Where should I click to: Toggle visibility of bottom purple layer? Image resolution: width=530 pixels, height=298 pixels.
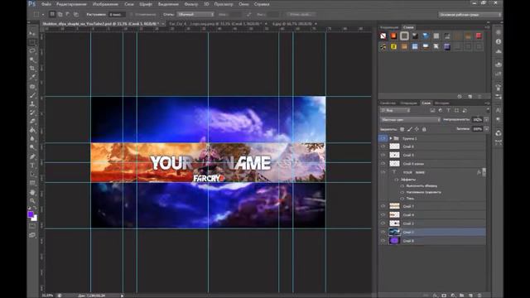point(383,241)
